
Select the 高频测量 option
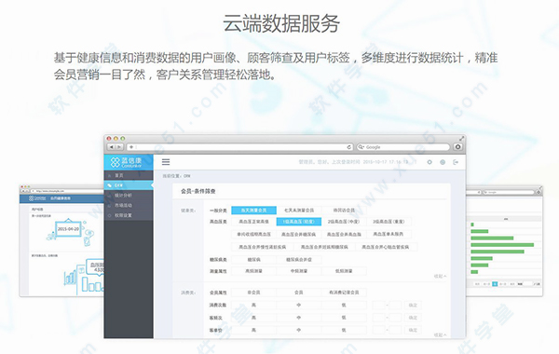(x=253, y=271)
